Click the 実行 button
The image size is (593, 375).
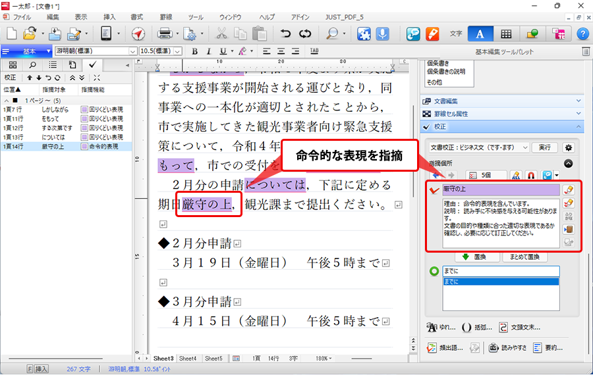click(545, 147)
